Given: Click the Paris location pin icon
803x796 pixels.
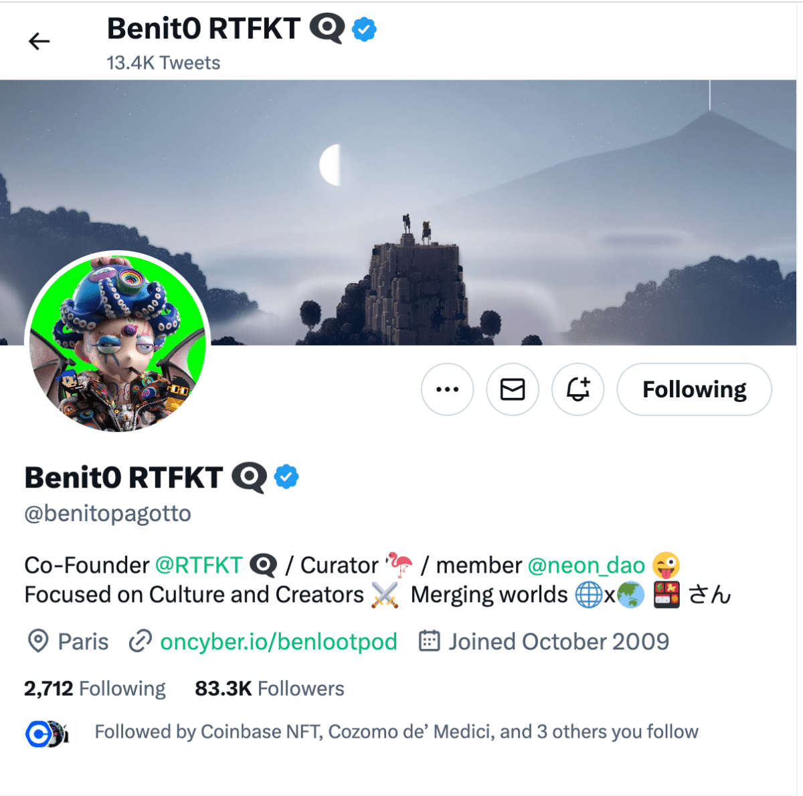Looking at the screenshot, I should [x=38, y=641].
